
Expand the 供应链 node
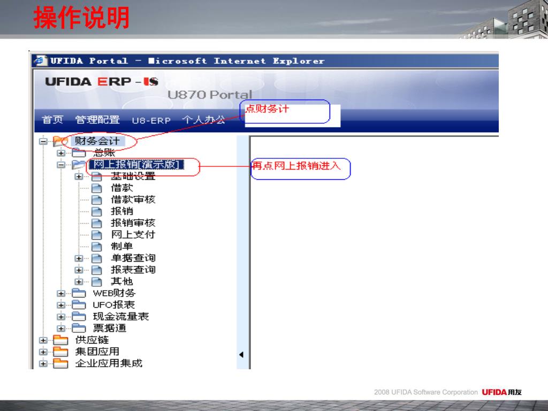pyautogui.click(x=43, y=340)
